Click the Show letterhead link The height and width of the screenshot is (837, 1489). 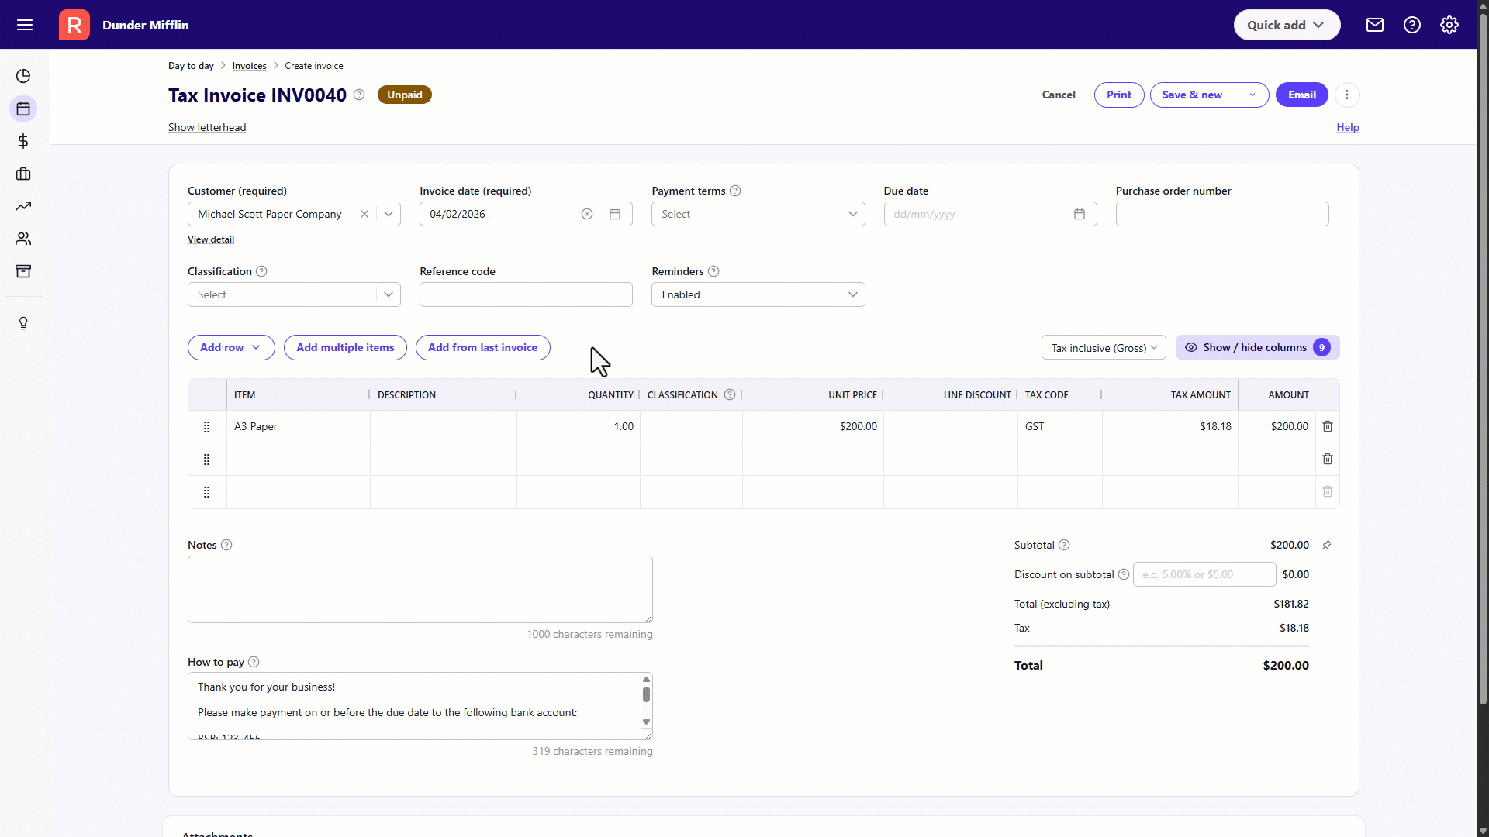pyautogui.click(x=207, y=127)
